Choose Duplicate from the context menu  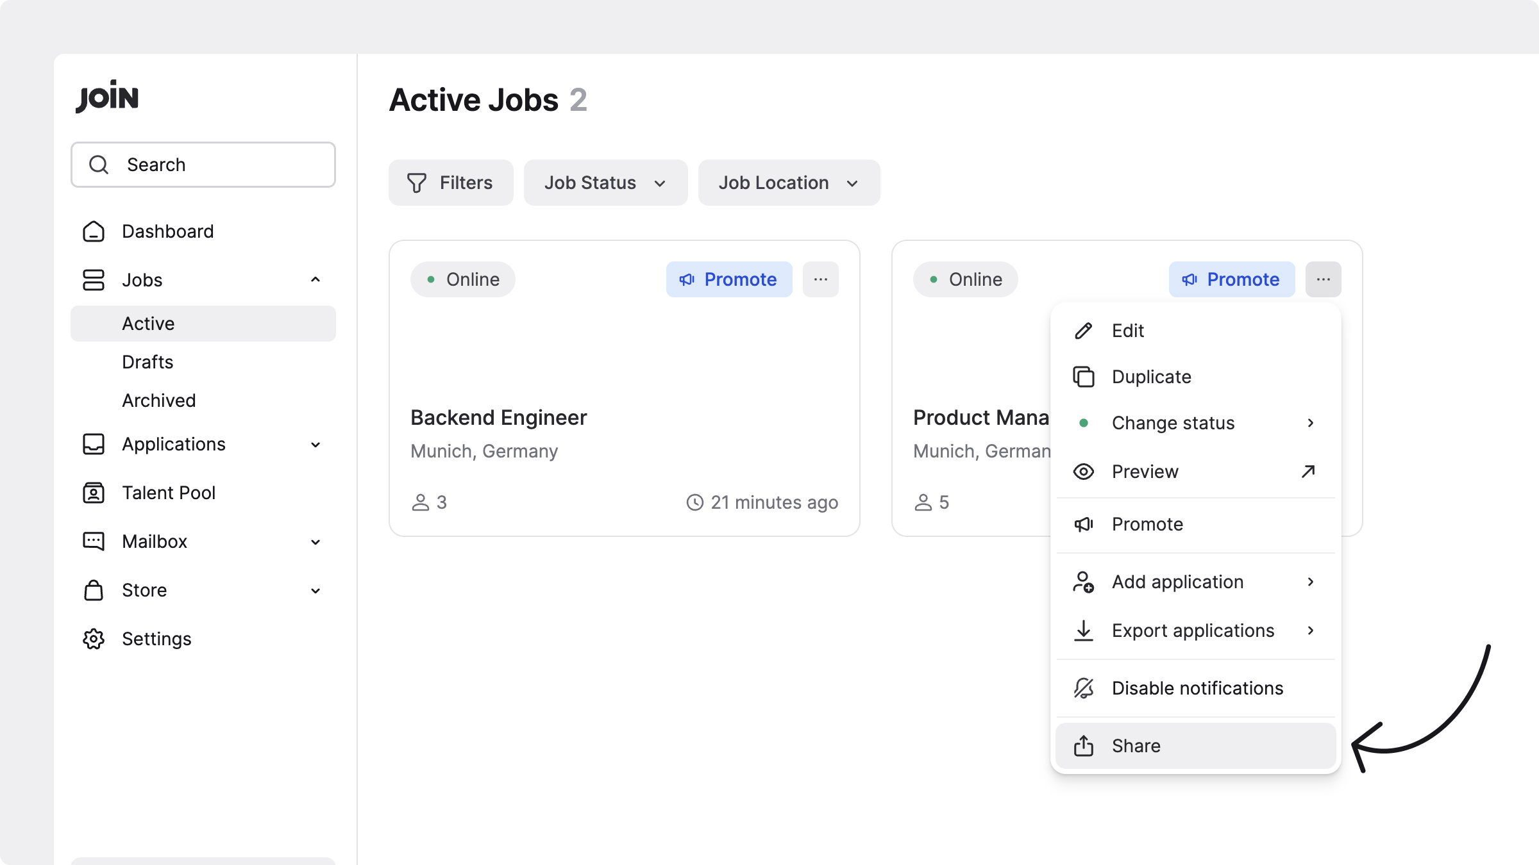(x=1151, y=377)
